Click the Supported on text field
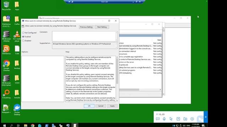Image resolution: width=227 pixels, height=127 pixels. click(x=84, y=46)
